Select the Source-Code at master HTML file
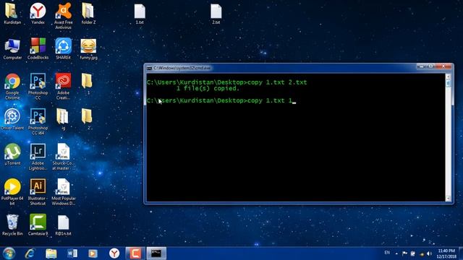 [63, 157]
